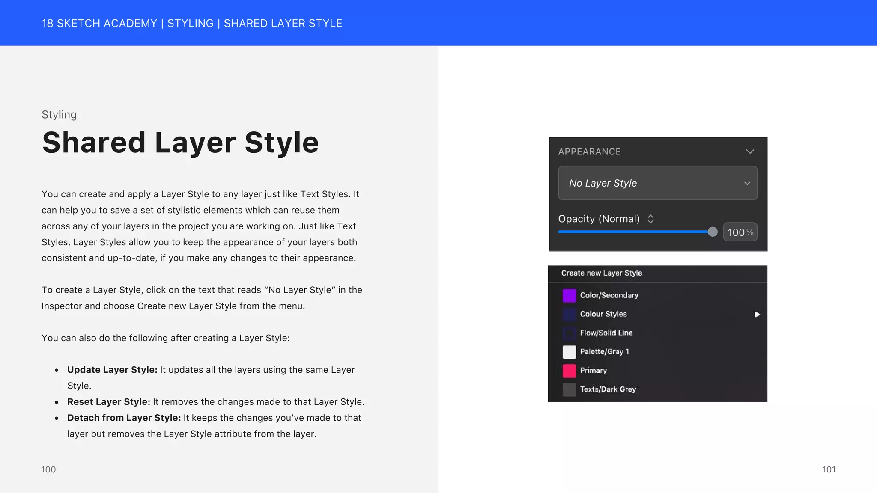This screenshot has height=493, width=877.
Task: Collapse the Appearance section chevron
Action: click(x=750, y=151)
